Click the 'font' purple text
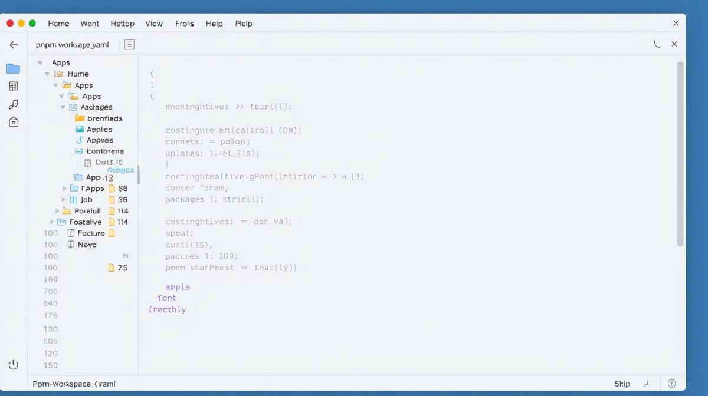The width and height of the screenshot is (708, 396). coord(167,298)
